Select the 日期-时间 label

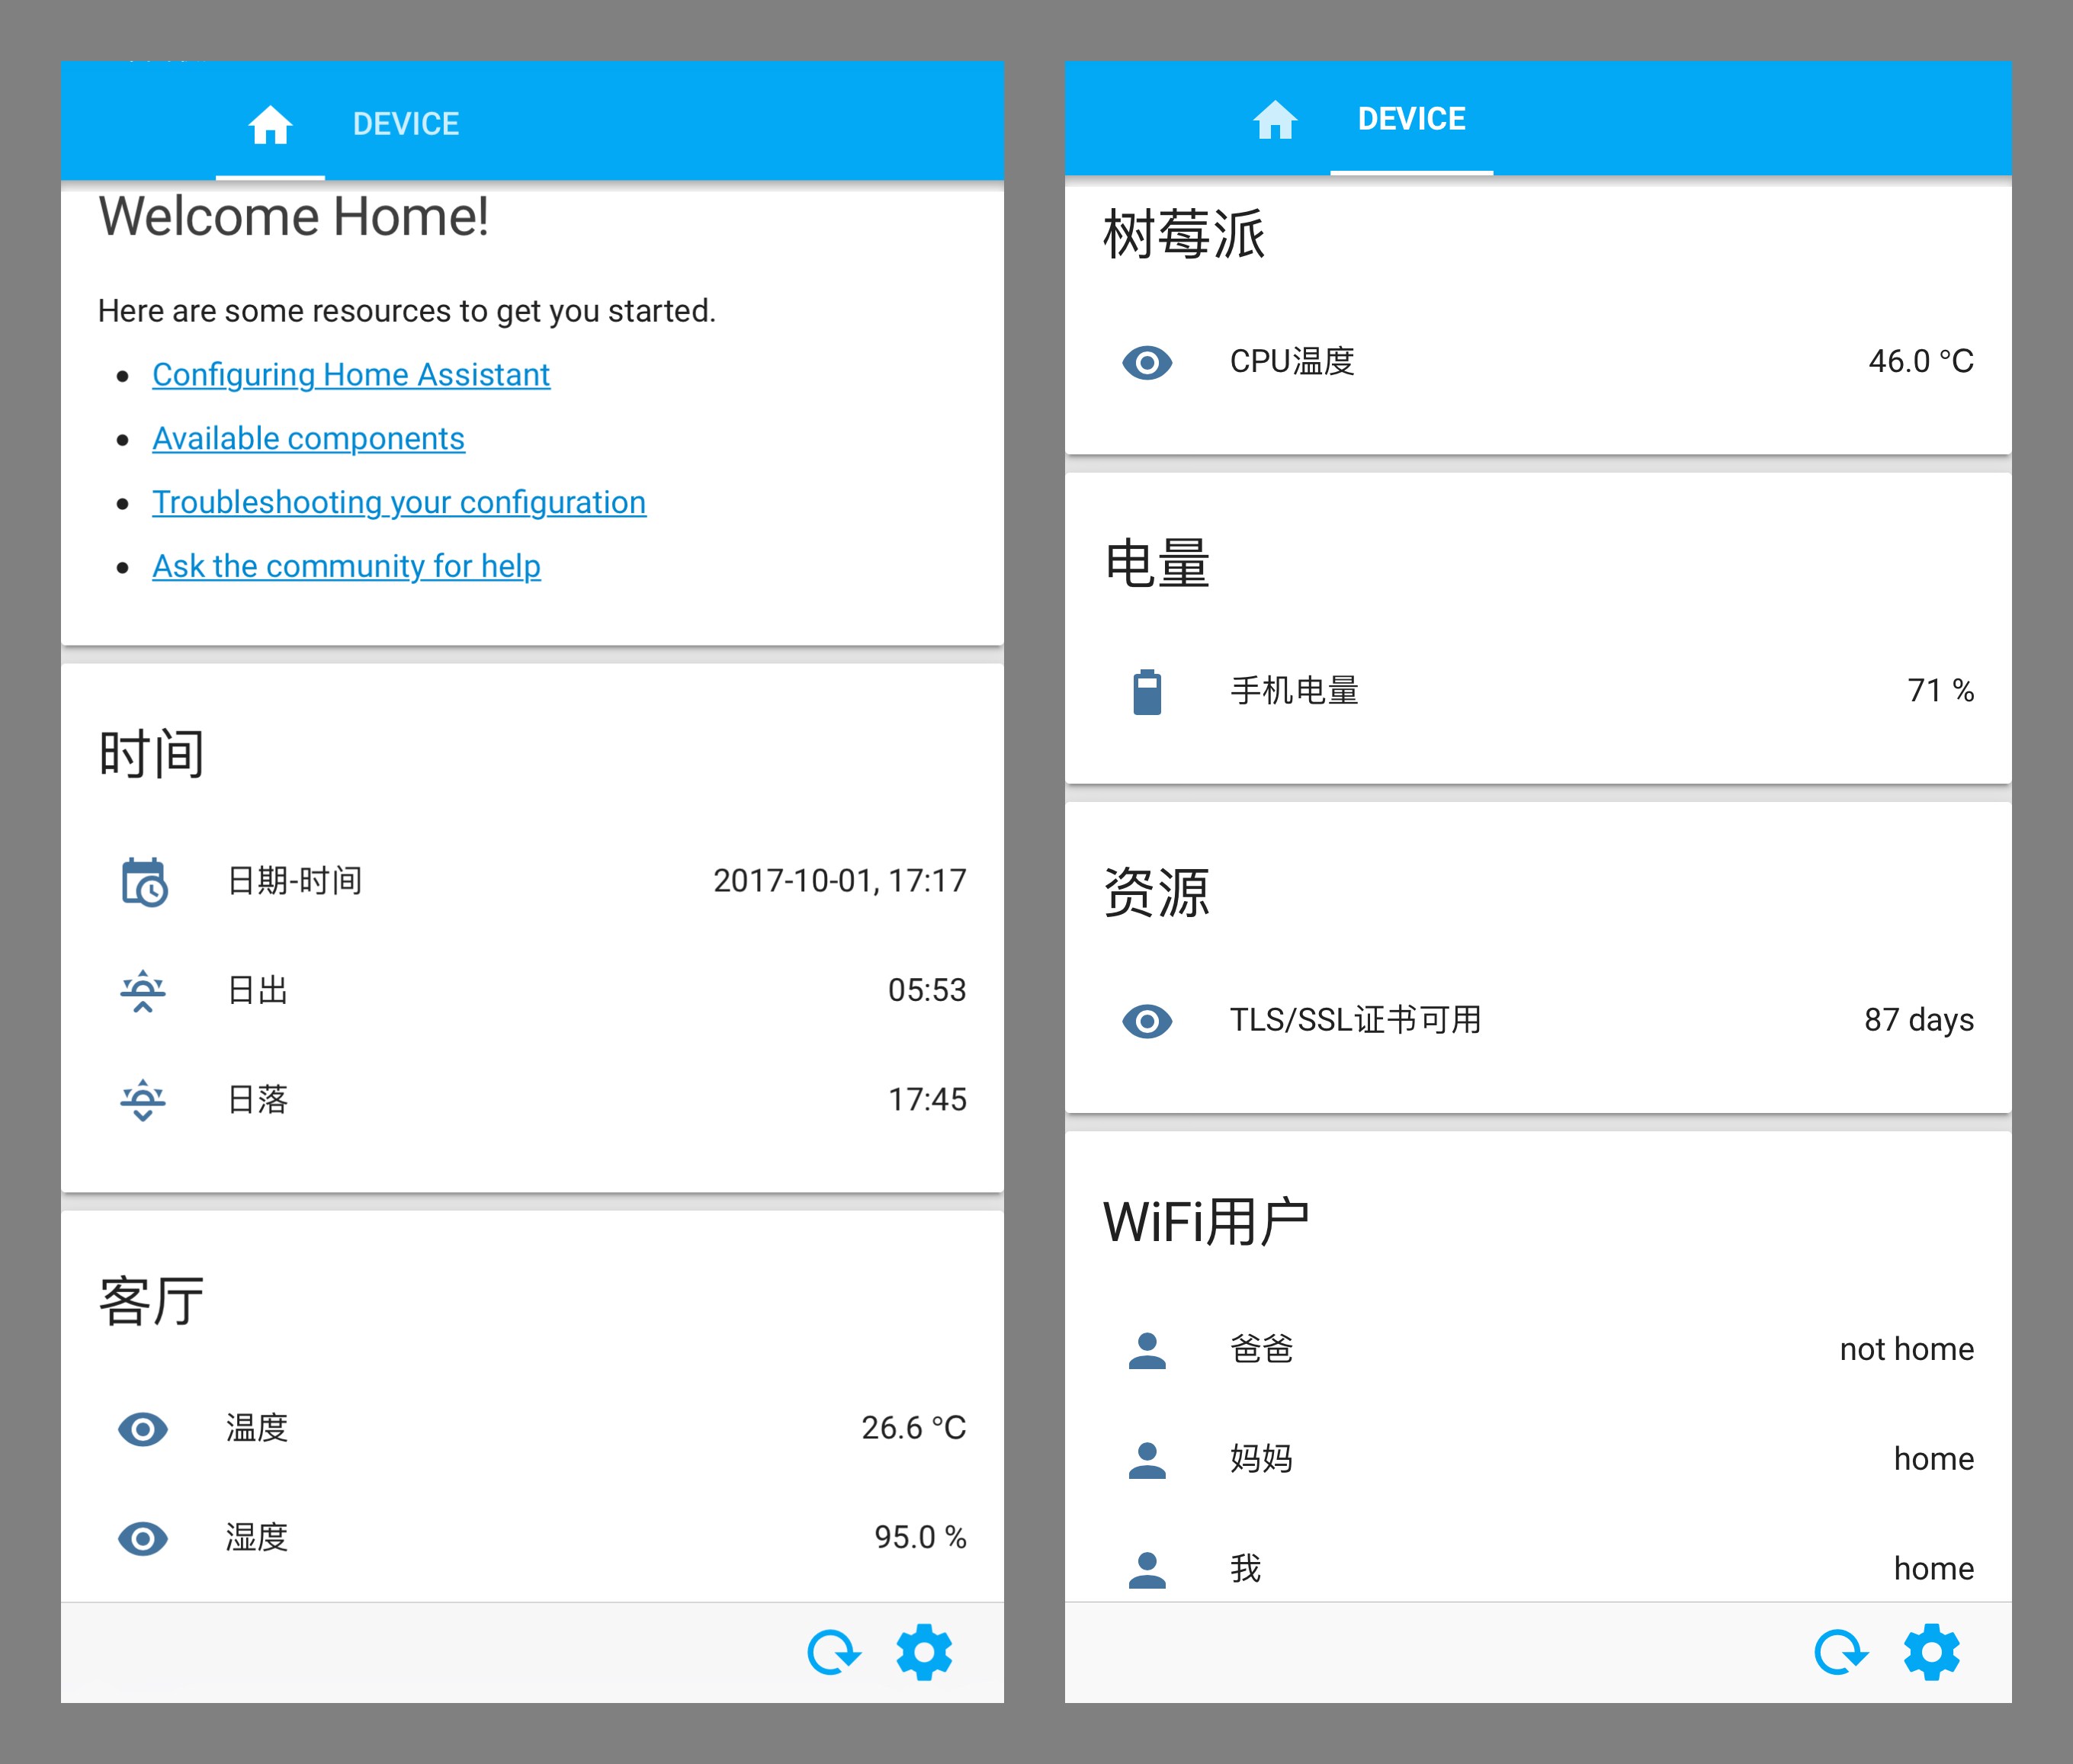[x=294, y=881]
